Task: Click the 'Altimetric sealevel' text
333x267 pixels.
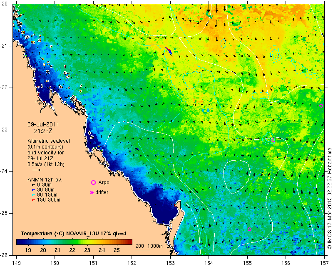Action: pyautogui.click(x=49, y=141)
